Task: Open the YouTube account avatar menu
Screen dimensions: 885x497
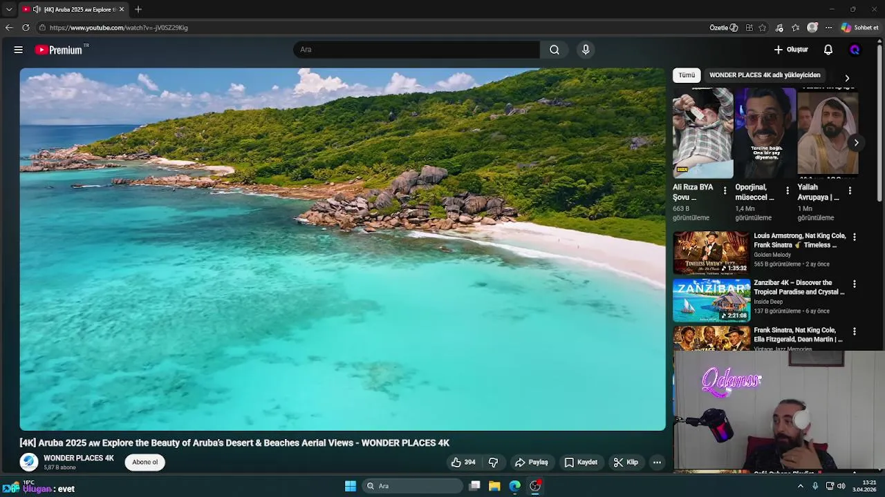Action: 855,50
